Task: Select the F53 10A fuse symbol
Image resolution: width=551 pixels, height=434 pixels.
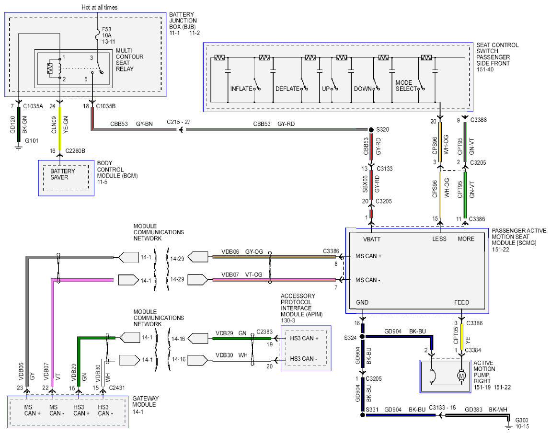Action: (98, 35)
